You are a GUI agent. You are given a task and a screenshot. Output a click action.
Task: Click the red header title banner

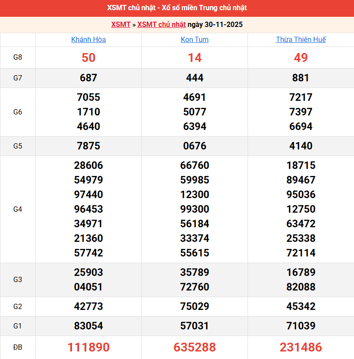click(x=177, y=8)
